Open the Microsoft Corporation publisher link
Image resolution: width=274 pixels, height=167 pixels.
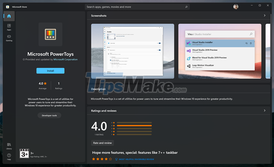(66, 60)
